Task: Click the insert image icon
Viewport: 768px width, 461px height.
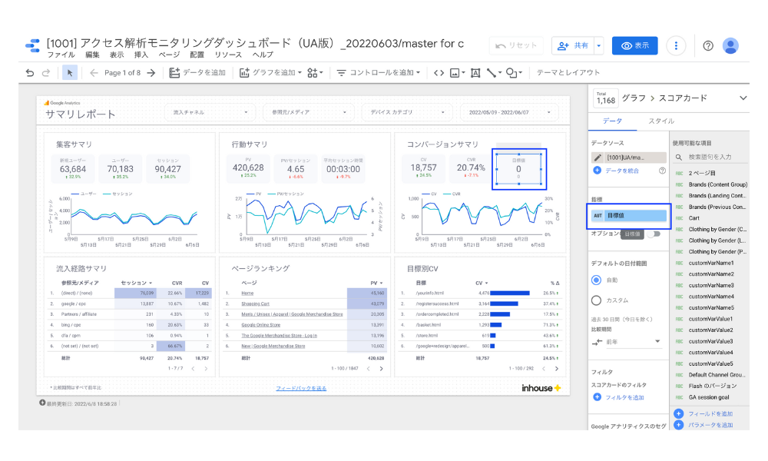Action: coord(458,72)
